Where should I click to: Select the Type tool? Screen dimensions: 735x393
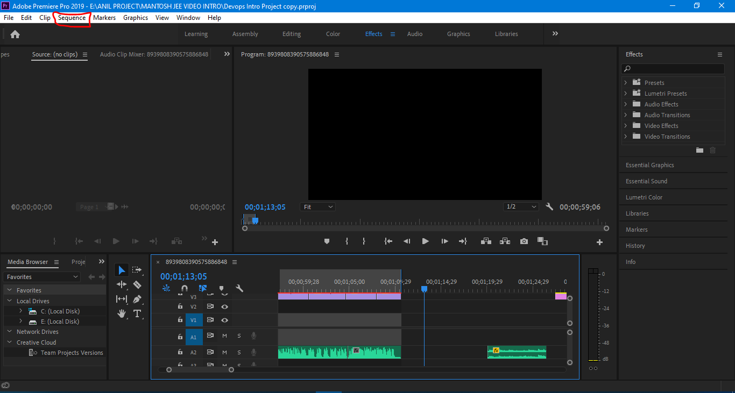pyautogui.click(x=137, y=313)
